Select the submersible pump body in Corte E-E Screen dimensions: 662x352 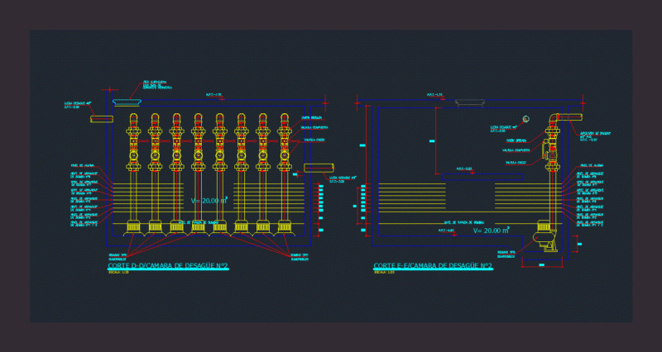[x=546, y=236]
